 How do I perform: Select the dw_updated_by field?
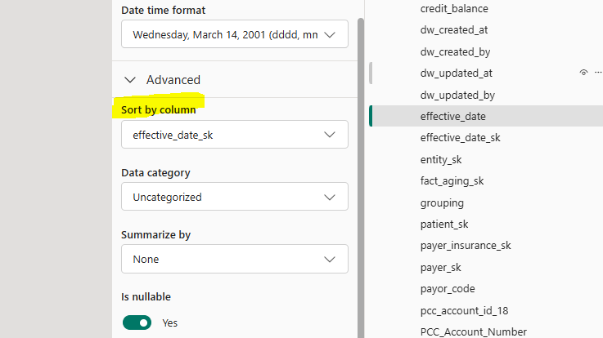(x=457, y=95)
